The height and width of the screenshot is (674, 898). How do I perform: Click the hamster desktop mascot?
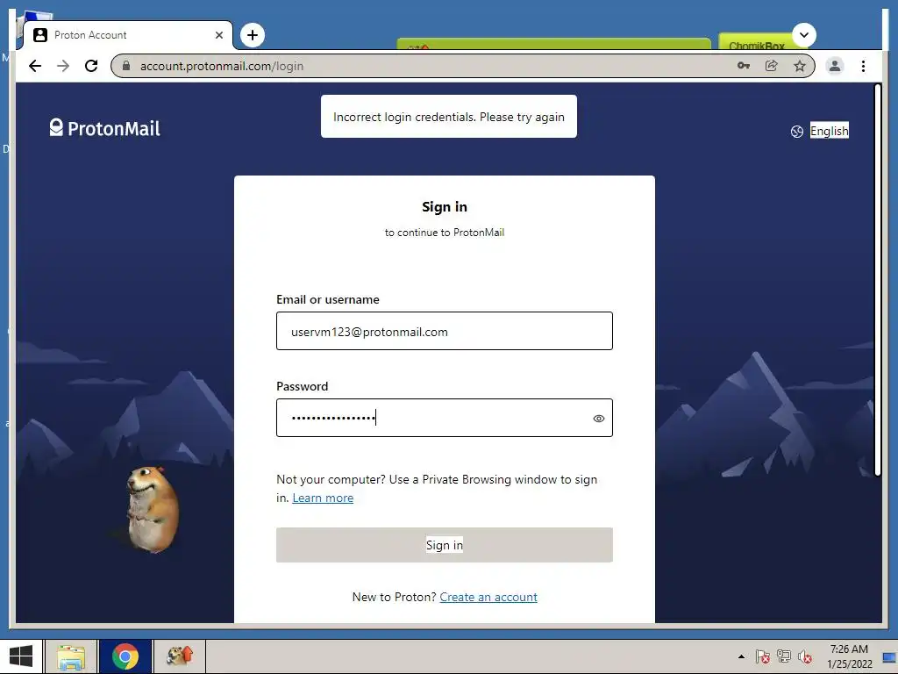point(152,510)
